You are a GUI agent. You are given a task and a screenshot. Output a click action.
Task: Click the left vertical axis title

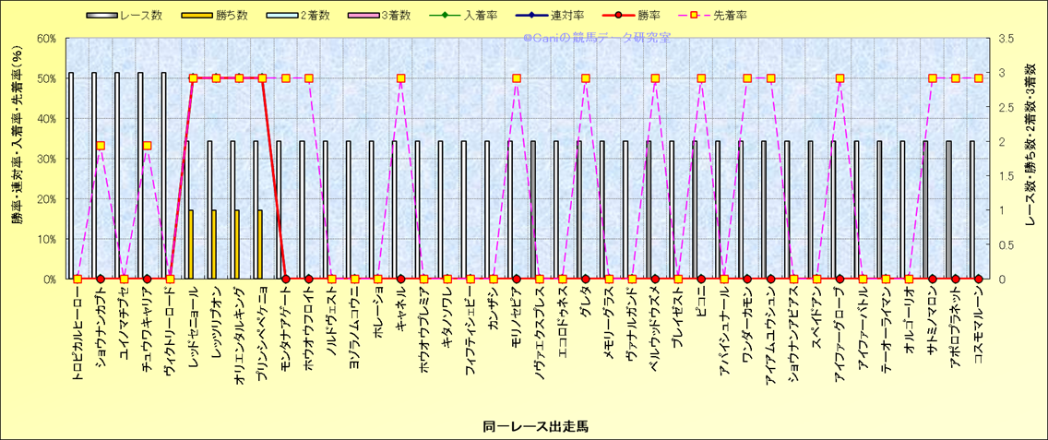click(x=18, y=159)
